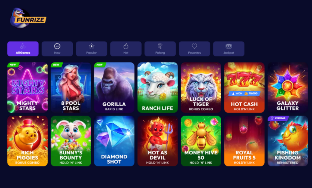Launch the Mighty Stars game
Screen dimensions: 312x188
point(28,88)
